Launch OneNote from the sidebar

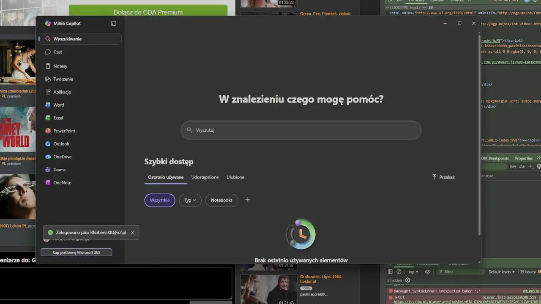[x=80, y=183]
